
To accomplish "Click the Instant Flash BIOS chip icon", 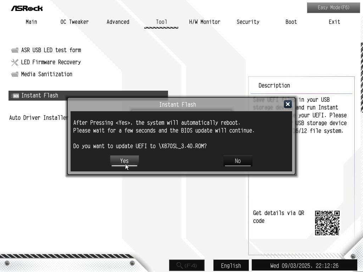I will pyautogui.click(x=15, y=96).
